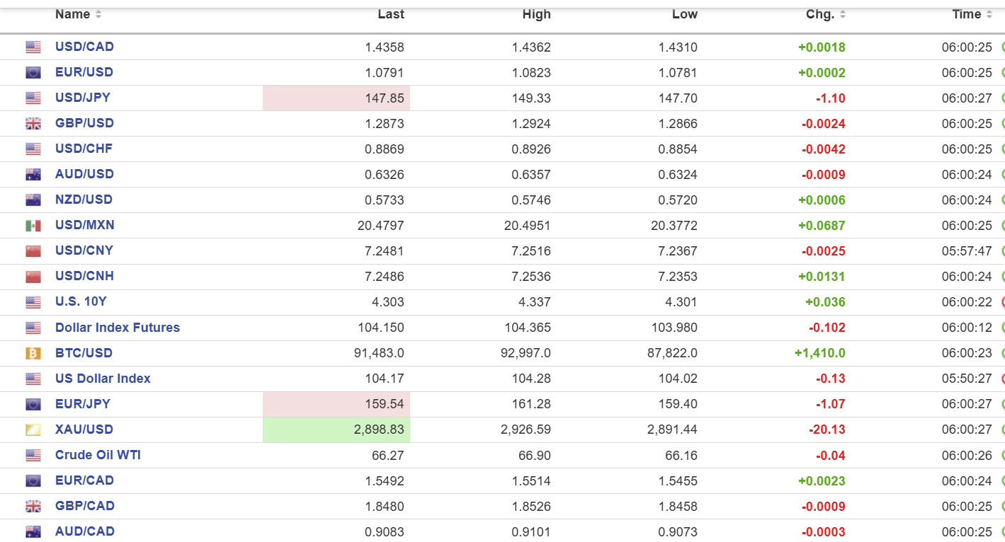Open the USD/JPY pair link
1005x542 pixels.
83,98
